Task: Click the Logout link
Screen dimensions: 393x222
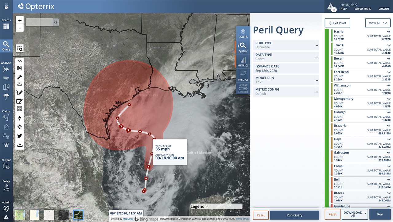Action: [384, 9]
